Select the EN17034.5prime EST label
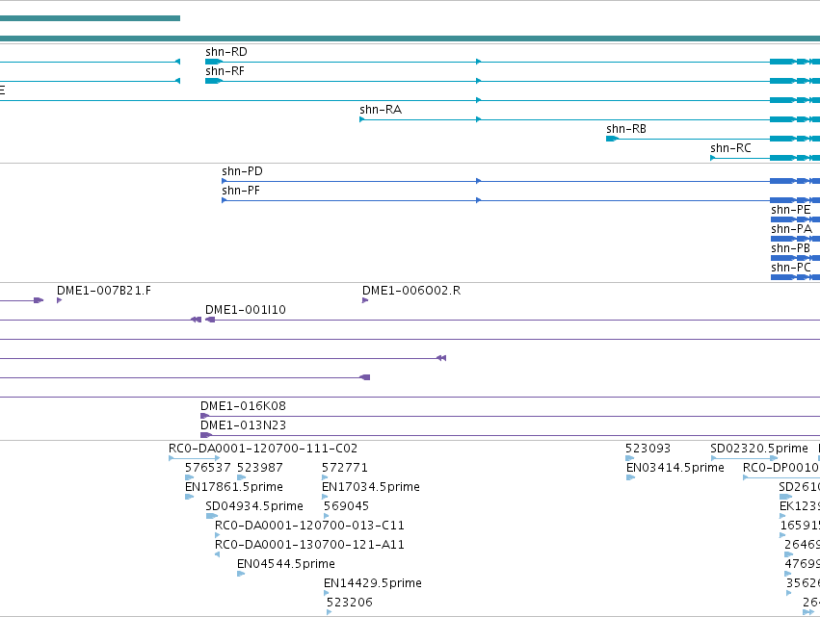 pyautogui.click(x=371, y=487)
